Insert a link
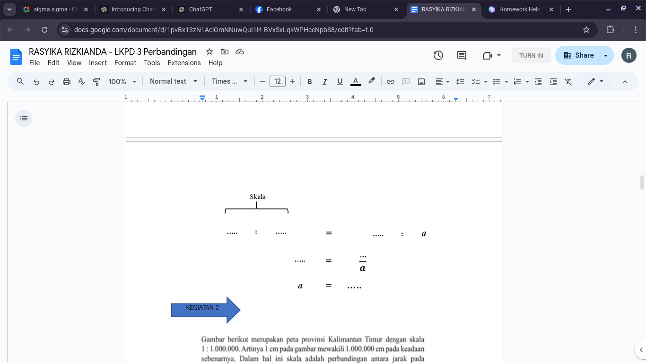This screenshot has width=646, height=363. tap(391, 81)
